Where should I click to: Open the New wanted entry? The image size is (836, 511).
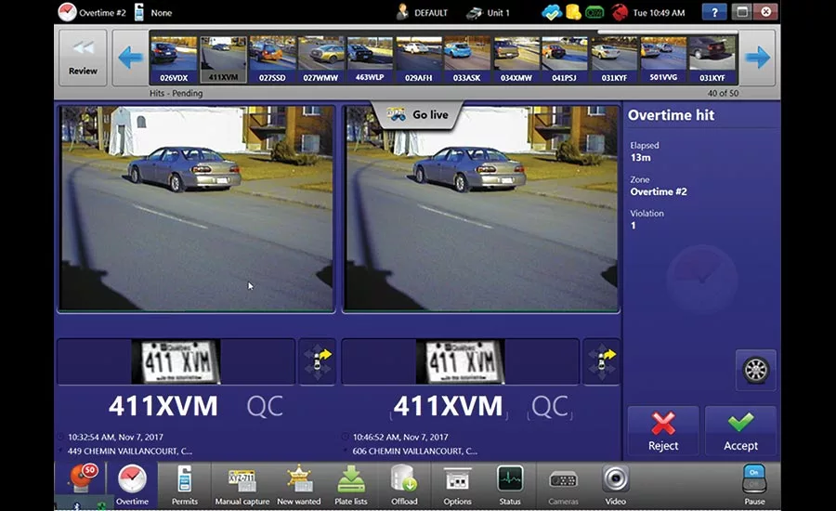click(298, 484)
